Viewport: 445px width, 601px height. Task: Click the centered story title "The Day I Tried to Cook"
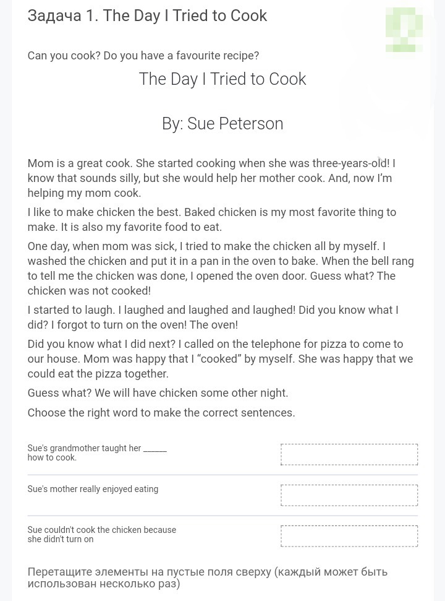[222, 79]
